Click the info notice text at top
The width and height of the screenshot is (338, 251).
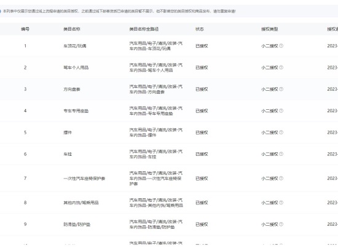click(119, 11)
